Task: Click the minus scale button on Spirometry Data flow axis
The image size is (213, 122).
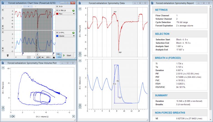Action: pos(80,56)
